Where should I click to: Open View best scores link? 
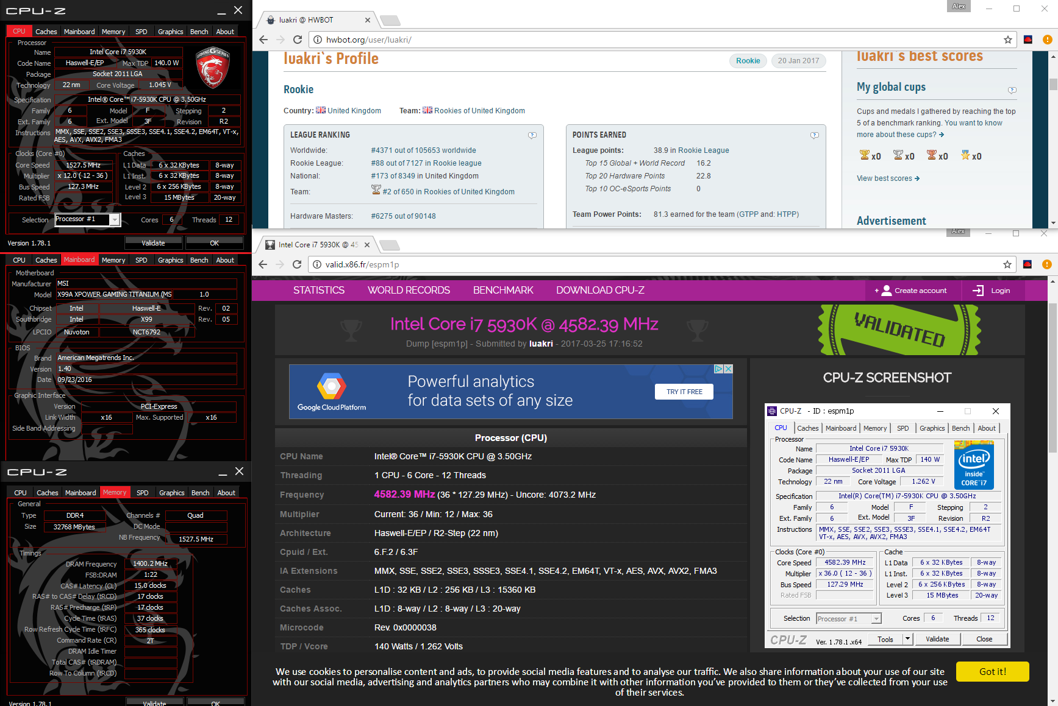click(x=888, y=178)
